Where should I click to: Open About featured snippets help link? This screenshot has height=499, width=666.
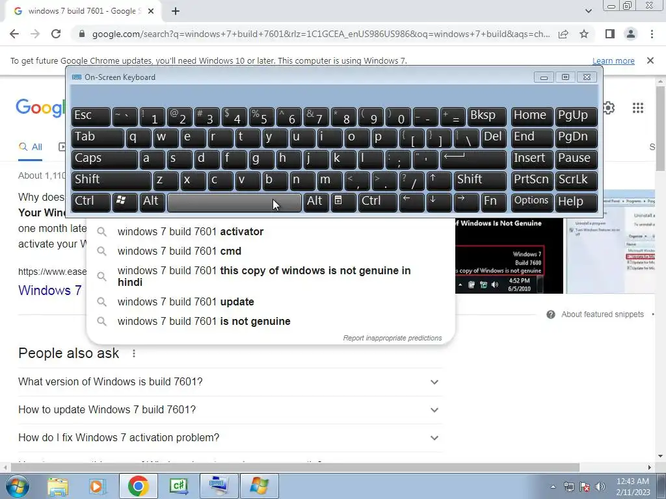tap(595, 314)
